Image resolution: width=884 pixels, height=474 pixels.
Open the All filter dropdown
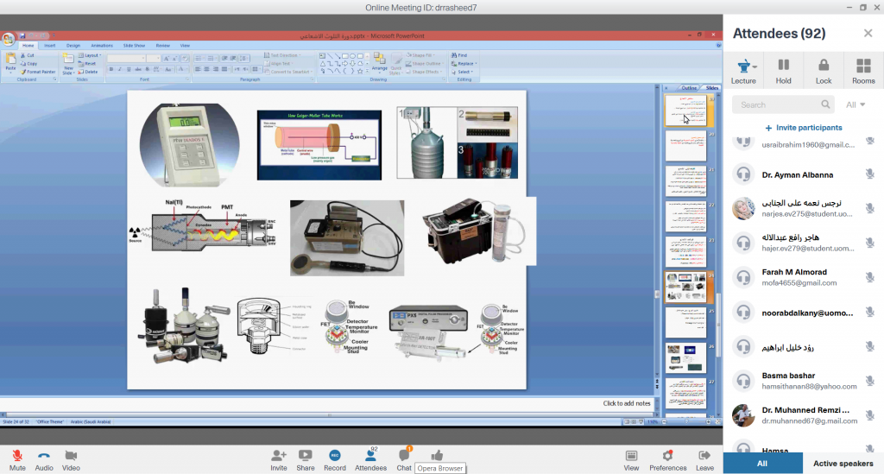coord(856,104)
